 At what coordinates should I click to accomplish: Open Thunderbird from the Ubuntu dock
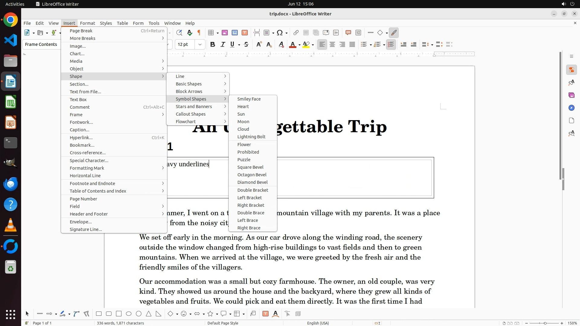pyautogui.click(x=11, y=184)
